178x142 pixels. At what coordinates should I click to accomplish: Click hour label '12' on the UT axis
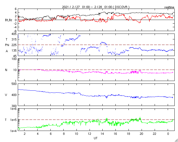(90, 134)
